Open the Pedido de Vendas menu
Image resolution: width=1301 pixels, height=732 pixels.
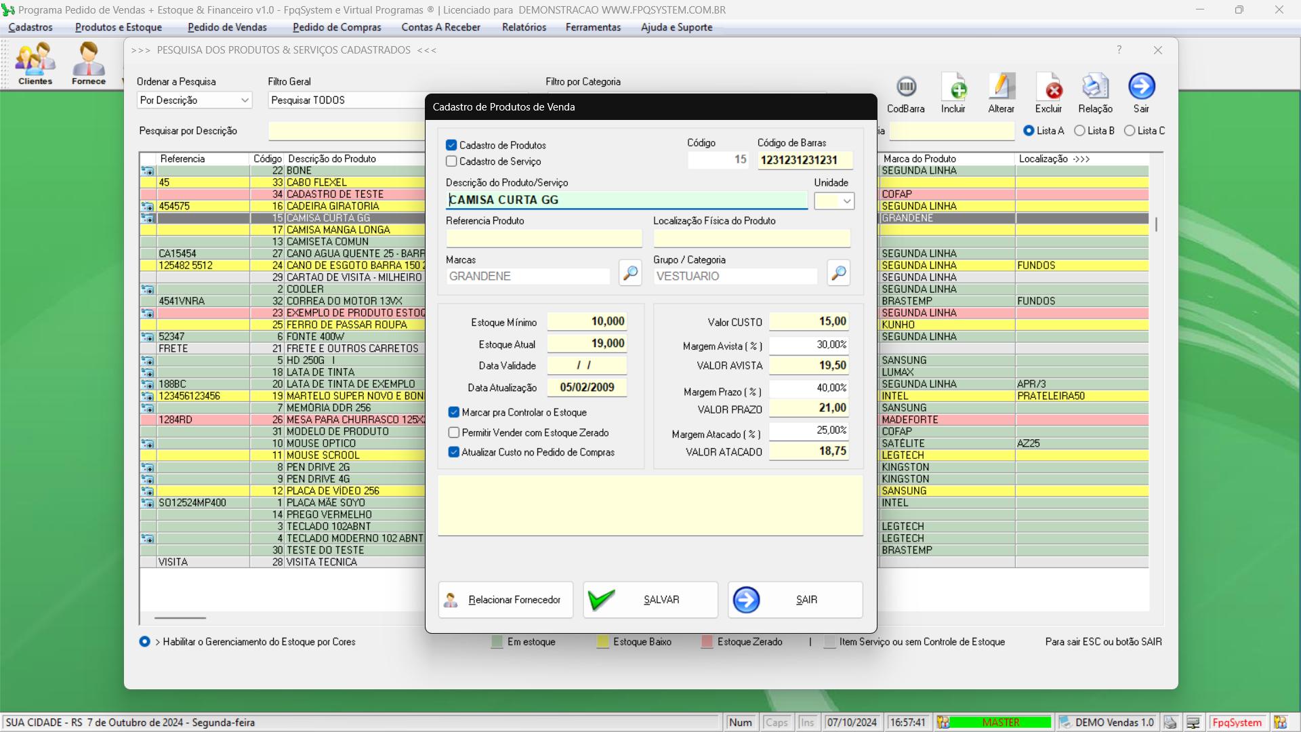[227, 27]
